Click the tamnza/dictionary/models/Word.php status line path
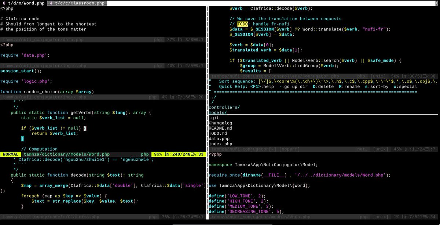The width and height of the screenshot is (440, 225). click(67, 154)
